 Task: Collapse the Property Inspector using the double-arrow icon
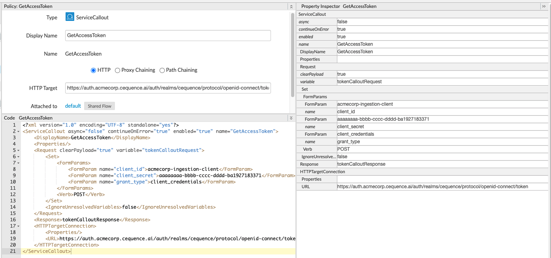tap(544, 6)
